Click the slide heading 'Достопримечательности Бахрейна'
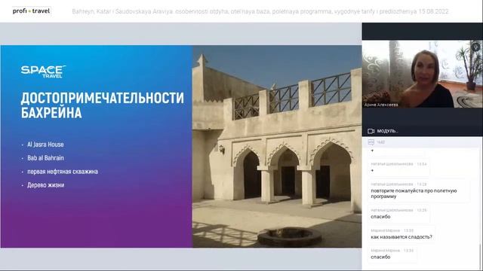This screenshot has width=483, height=271. pos(103,105)
